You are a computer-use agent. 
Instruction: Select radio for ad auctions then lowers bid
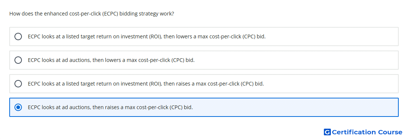pyautogui.click(x=18, y=60)
